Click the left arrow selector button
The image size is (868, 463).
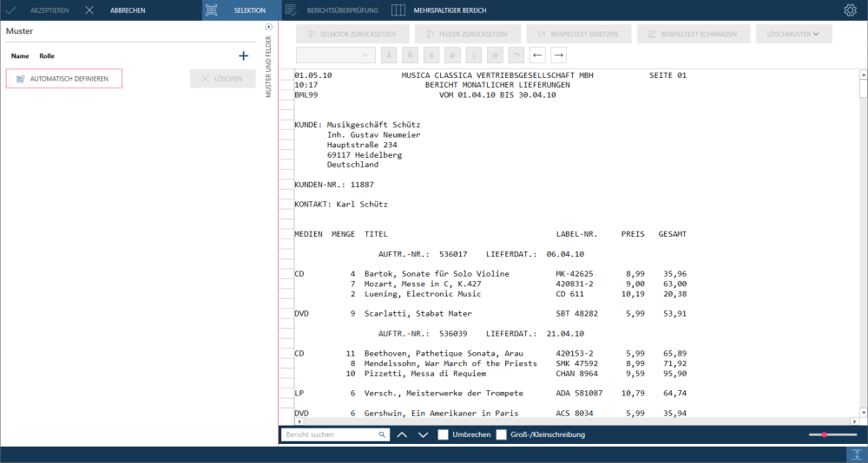pyautogui.click(x=537, y=55)
